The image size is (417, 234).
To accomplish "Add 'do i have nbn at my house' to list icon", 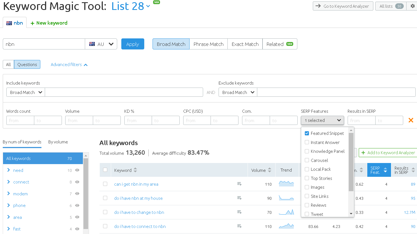I will (x=239, y=198).
